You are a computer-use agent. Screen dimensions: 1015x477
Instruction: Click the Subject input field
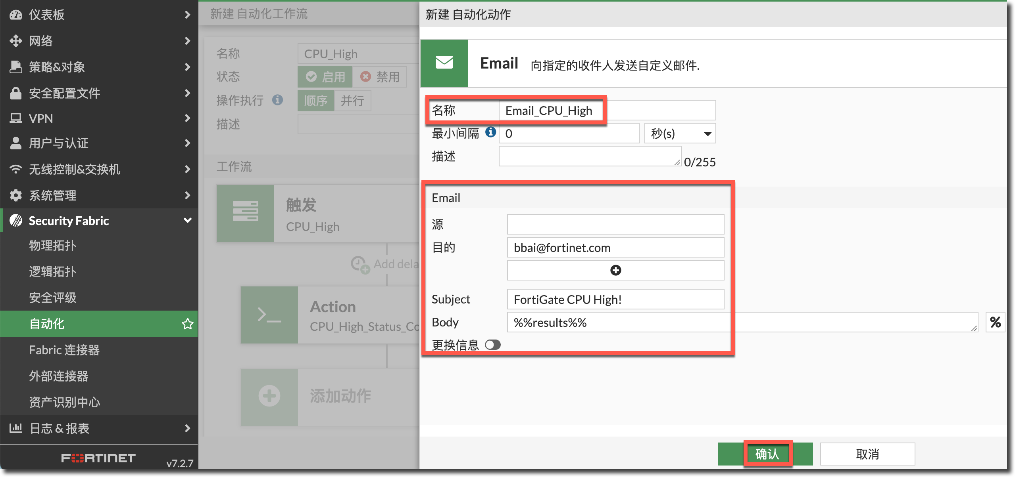coord(615,299)
